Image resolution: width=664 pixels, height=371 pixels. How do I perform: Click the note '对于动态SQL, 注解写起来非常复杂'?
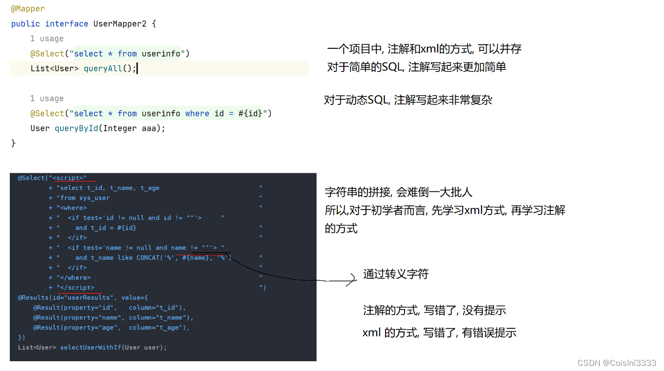point(408,100)
